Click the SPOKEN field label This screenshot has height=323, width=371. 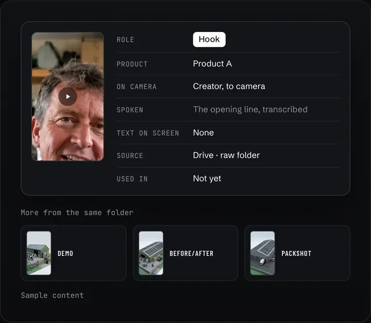click(130, 110)
